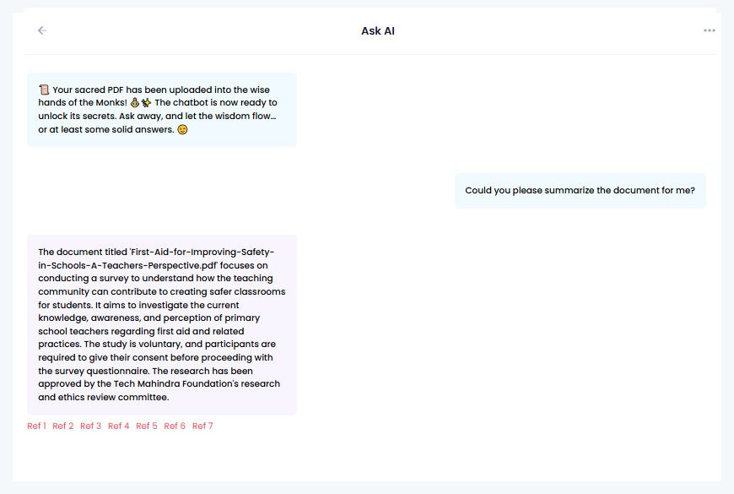Open the Ref 7 reference link
The width and height of the screenshot is (734, 494).
(x=202, y=426)
